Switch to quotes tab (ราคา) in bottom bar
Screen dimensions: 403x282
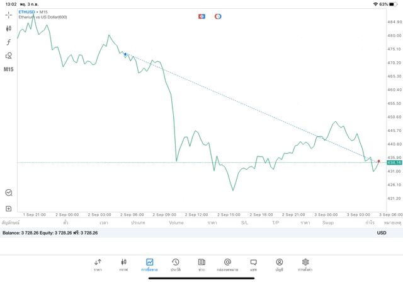pos(98,264)
